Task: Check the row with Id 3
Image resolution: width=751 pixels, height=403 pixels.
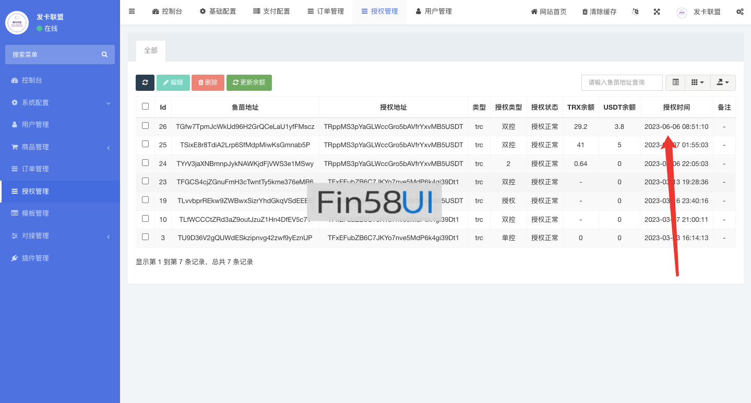Action: [145, 237]
